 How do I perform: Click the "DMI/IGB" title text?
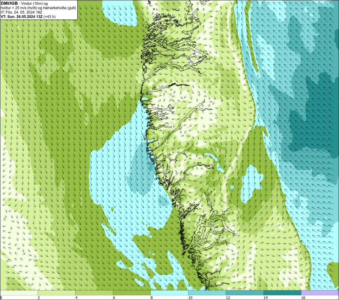tap(9, 3)
